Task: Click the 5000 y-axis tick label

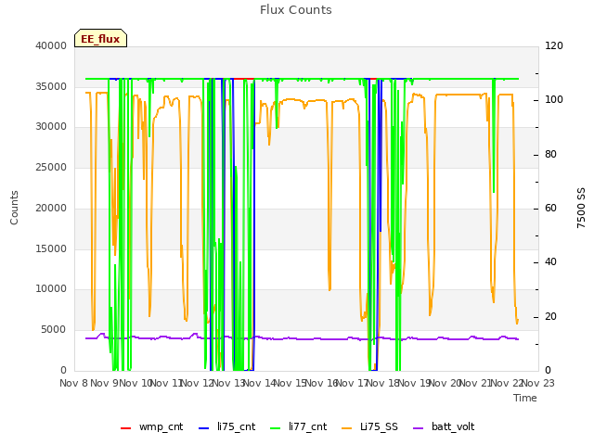Action: click(x=54, y=330)
